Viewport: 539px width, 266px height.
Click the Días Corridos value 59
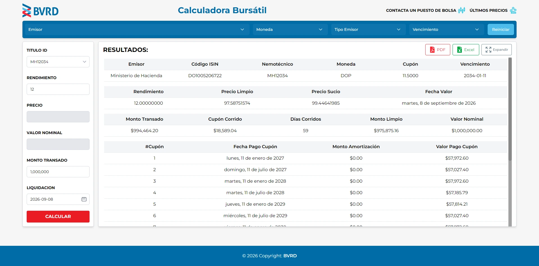pos(306,131)
